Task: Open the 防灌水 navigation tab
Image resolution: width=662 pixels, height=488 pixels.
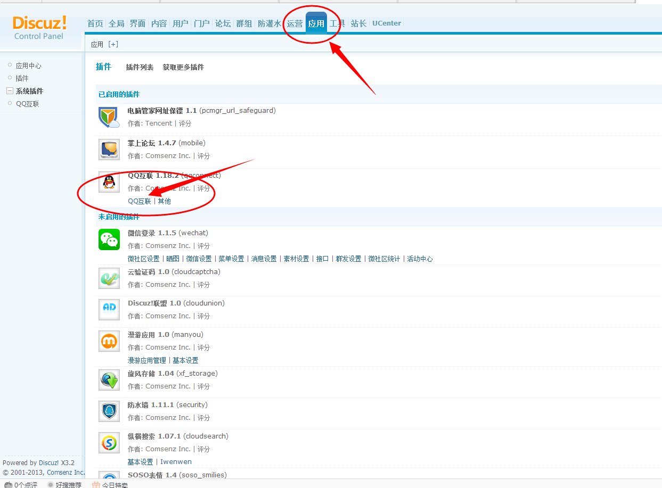Action: (x=269, y=23)
